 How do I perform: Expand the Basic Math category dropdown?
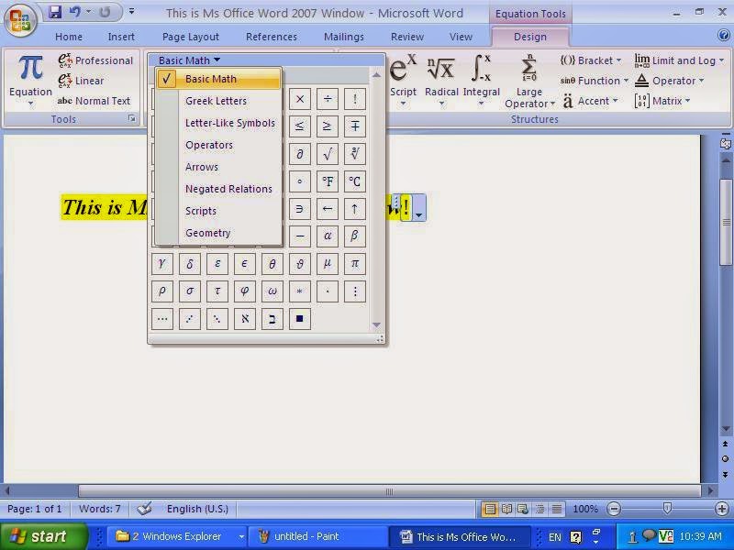[189, 60]
